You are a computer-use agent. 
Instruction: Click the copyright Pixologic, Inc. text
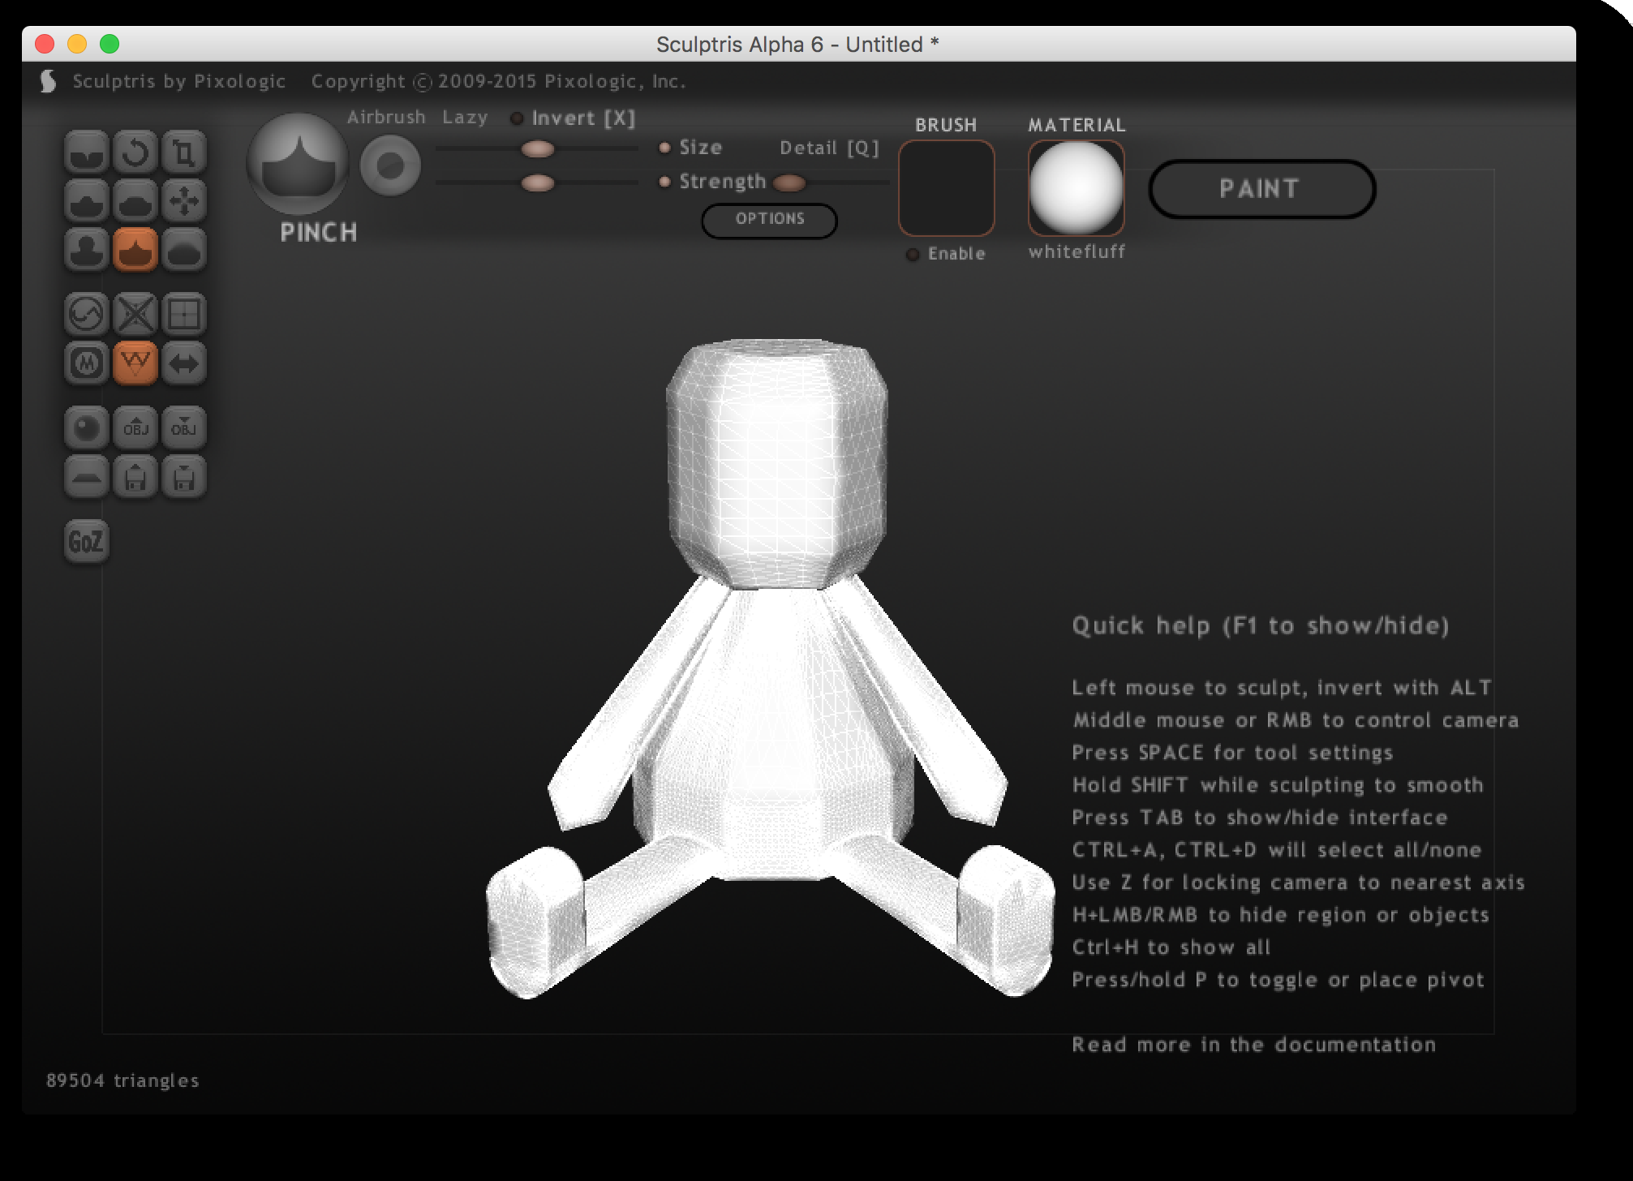(499, 81)
